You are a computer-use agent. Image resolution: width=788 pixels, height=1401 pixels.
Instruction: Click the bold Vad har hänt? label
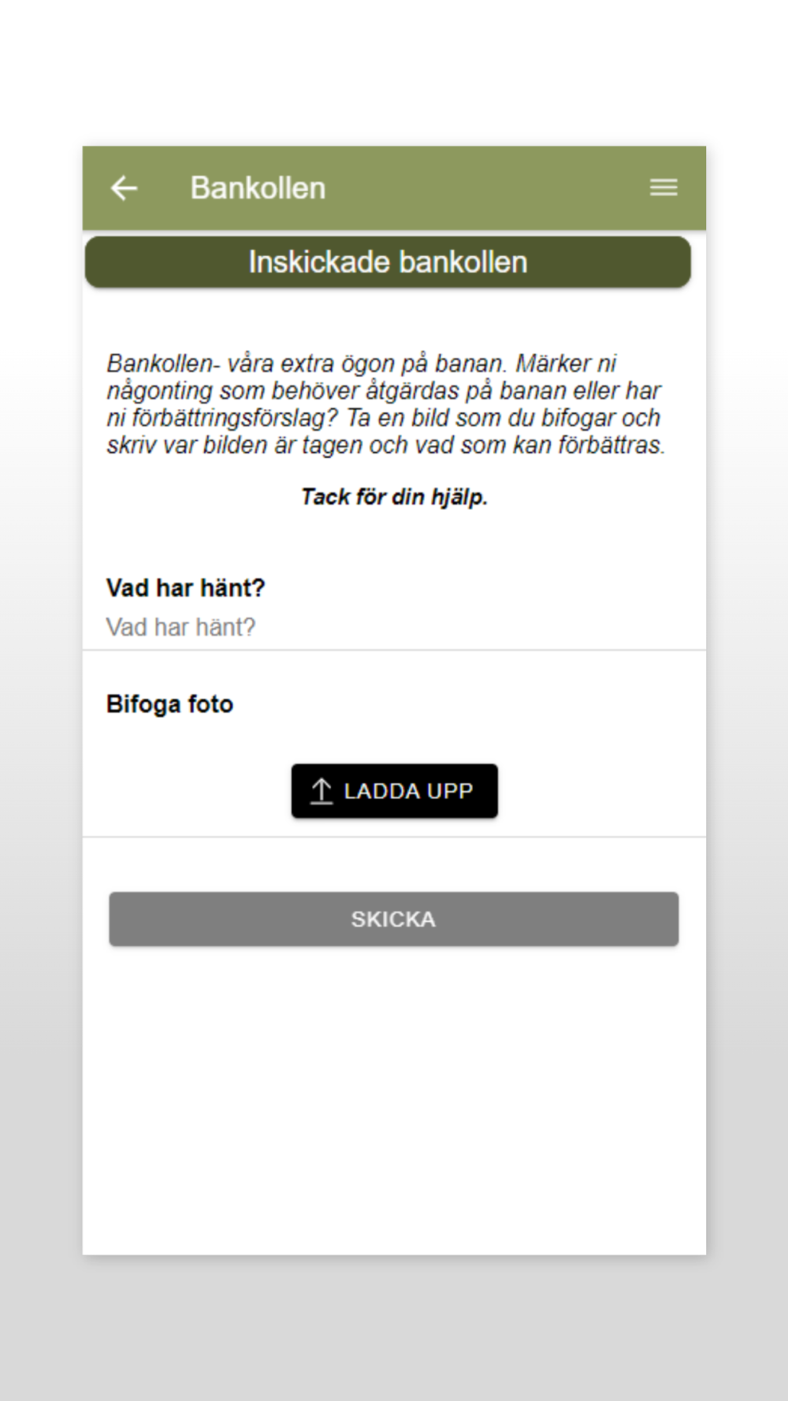pos(185,588)
